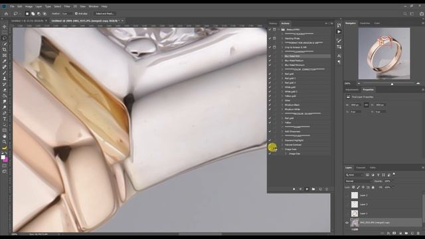Image resolution: width=425 pixels, height=239 pixels.
Task: Select the Hand tool
Action: point(5,136)
